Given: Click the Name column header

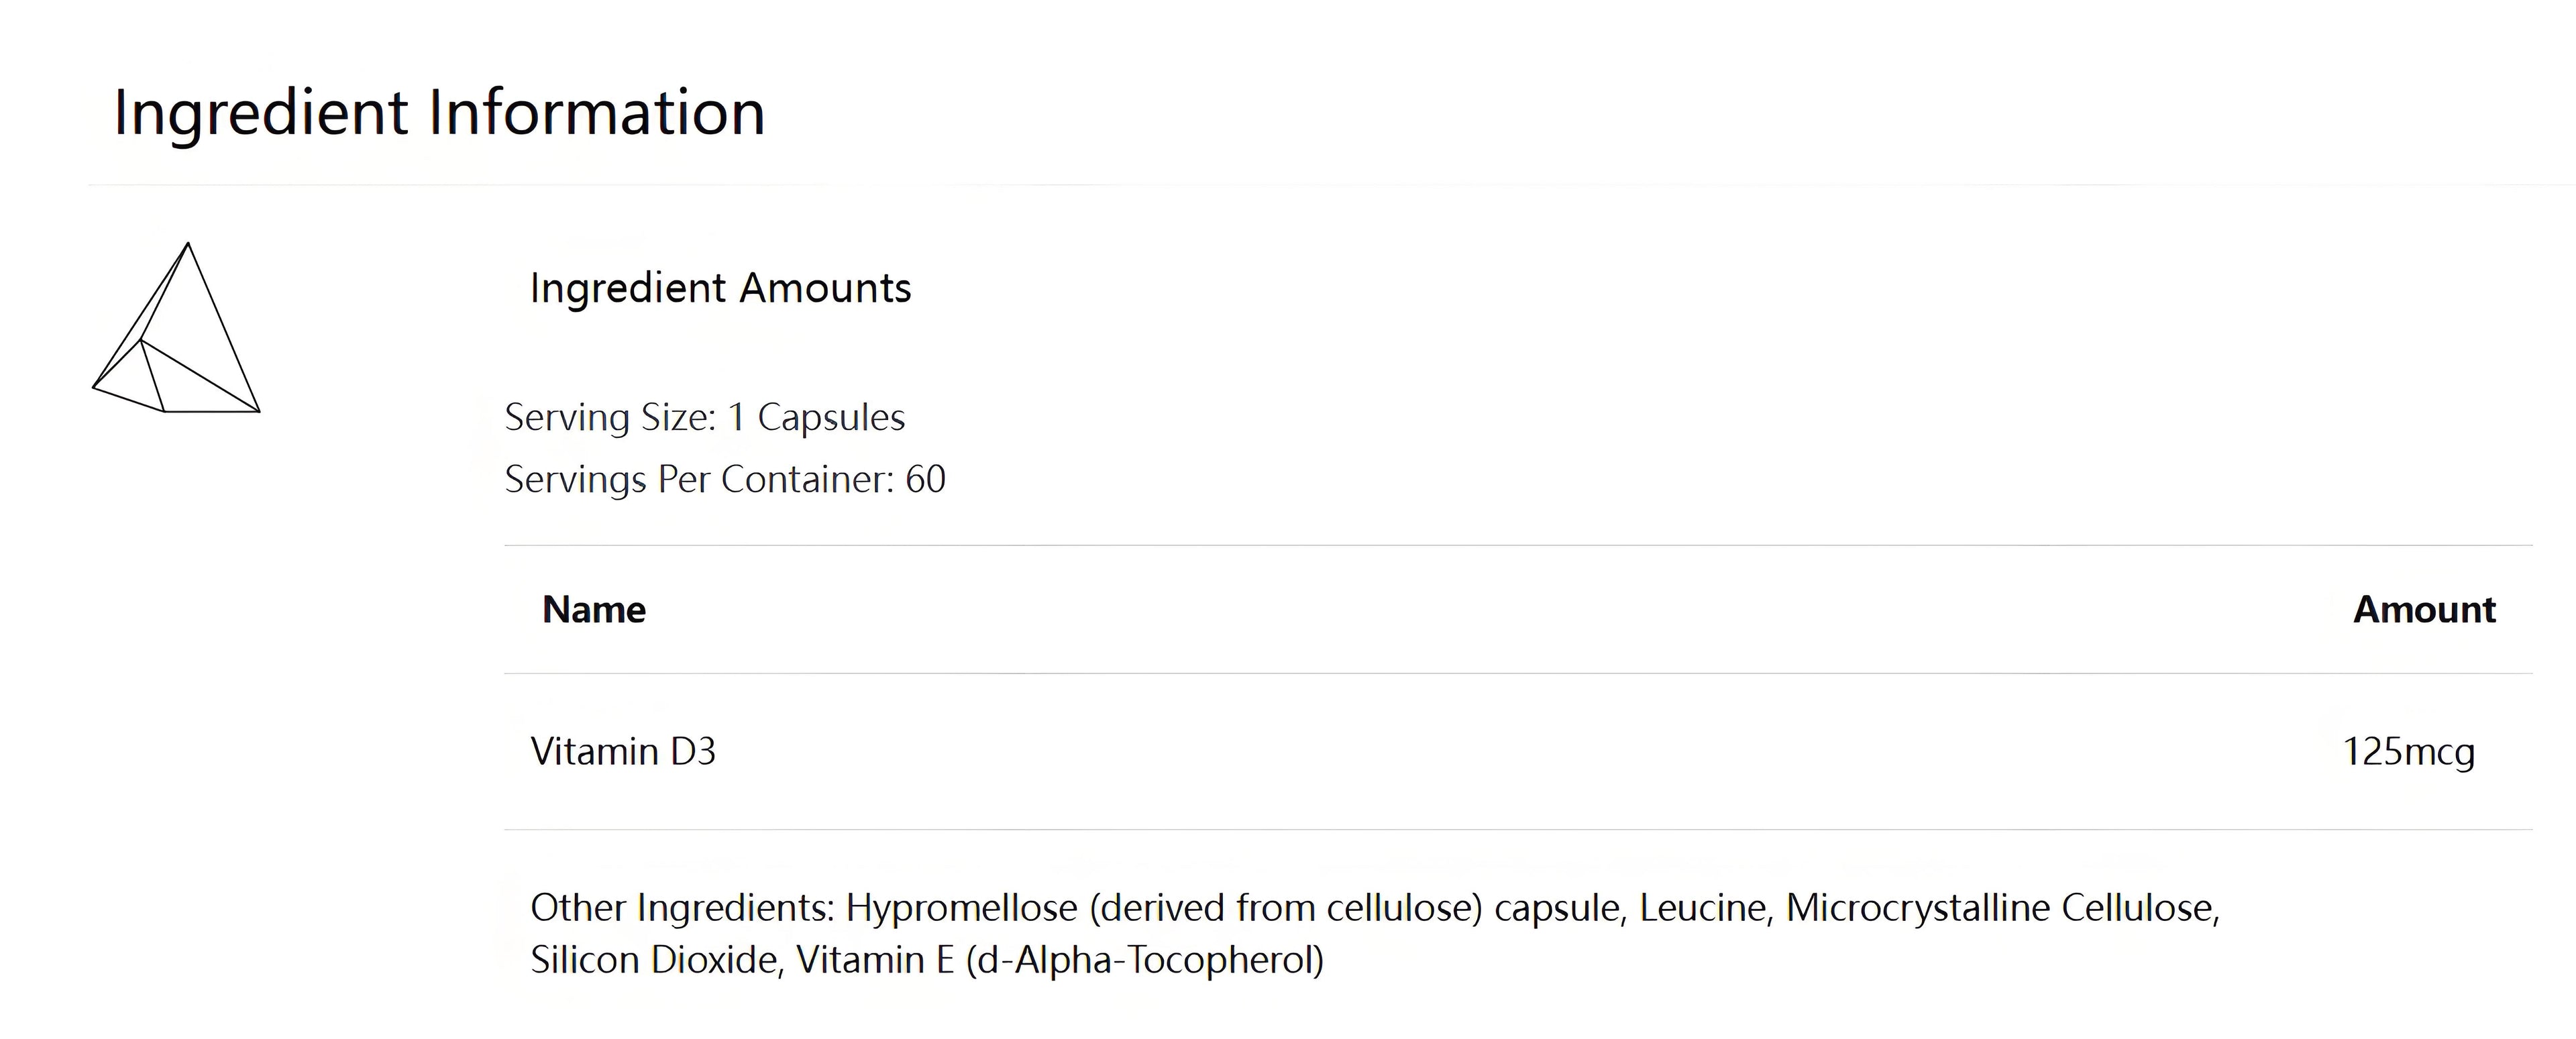Looking at the screenshot, I should pos(594,609).
